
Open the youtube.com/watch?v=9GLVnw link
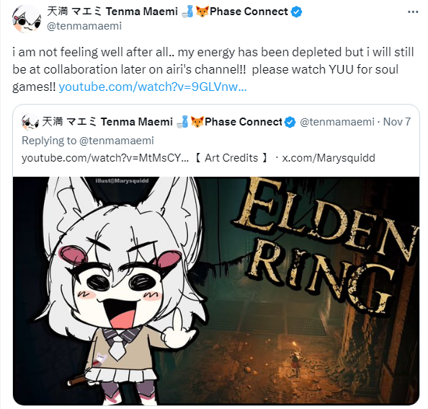click(x=153, y=87)
